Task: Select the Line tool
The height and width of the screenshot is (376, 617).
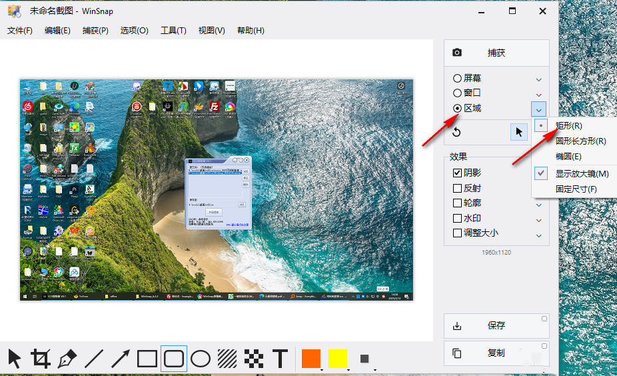Action: 94,359
